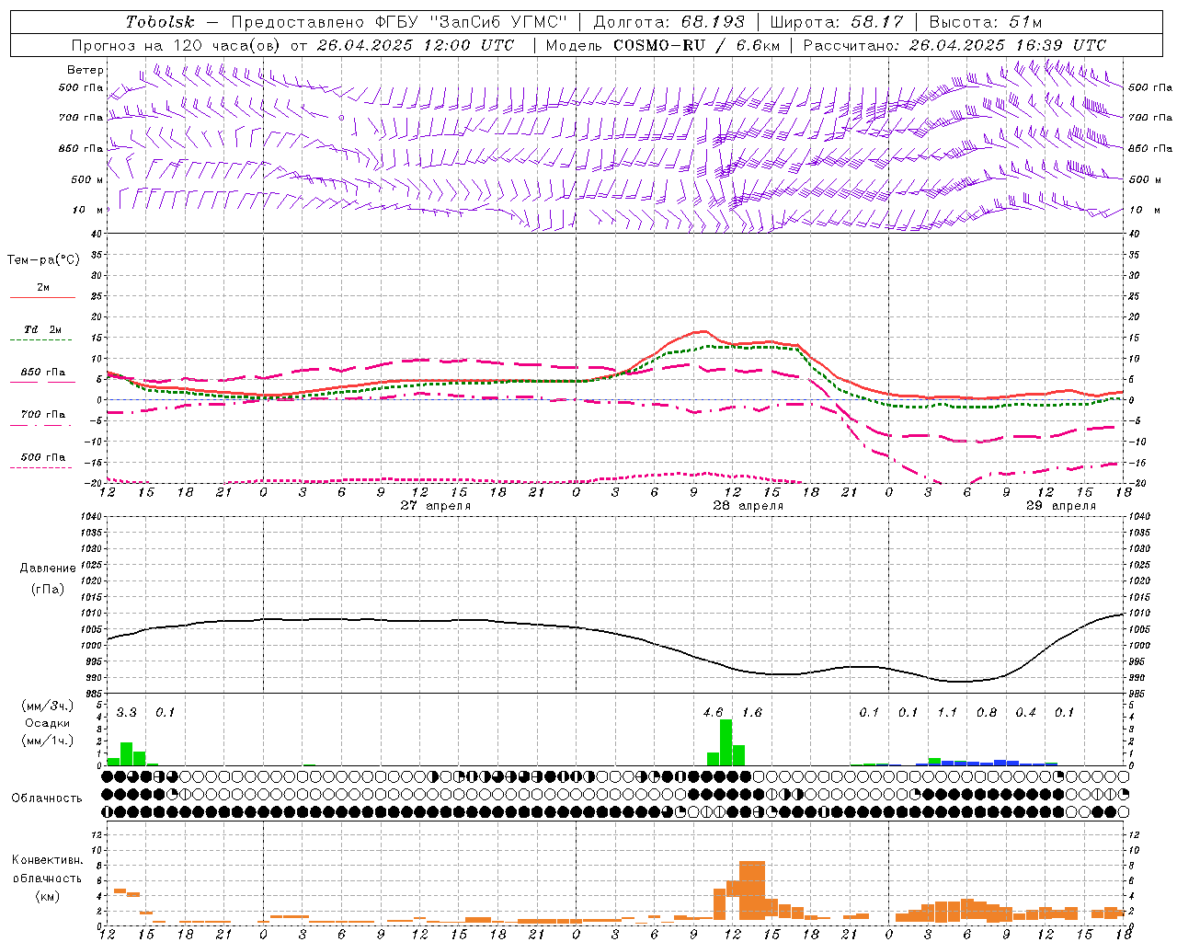This screenshot has height=942, width=1177.
Task: Click the 'Тем-ра(°C)' temperature panel label
Action: click(x=44, y=260)
